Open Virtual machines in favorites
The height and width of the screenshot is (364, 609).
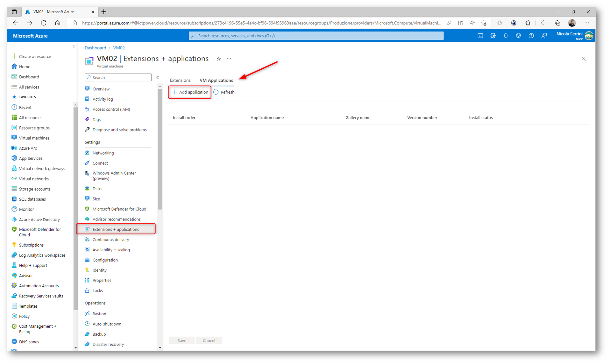coord(34,138)
